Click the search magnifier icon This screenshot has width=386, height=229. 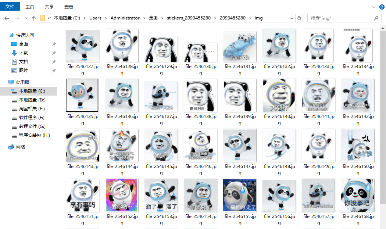point(376,18)
